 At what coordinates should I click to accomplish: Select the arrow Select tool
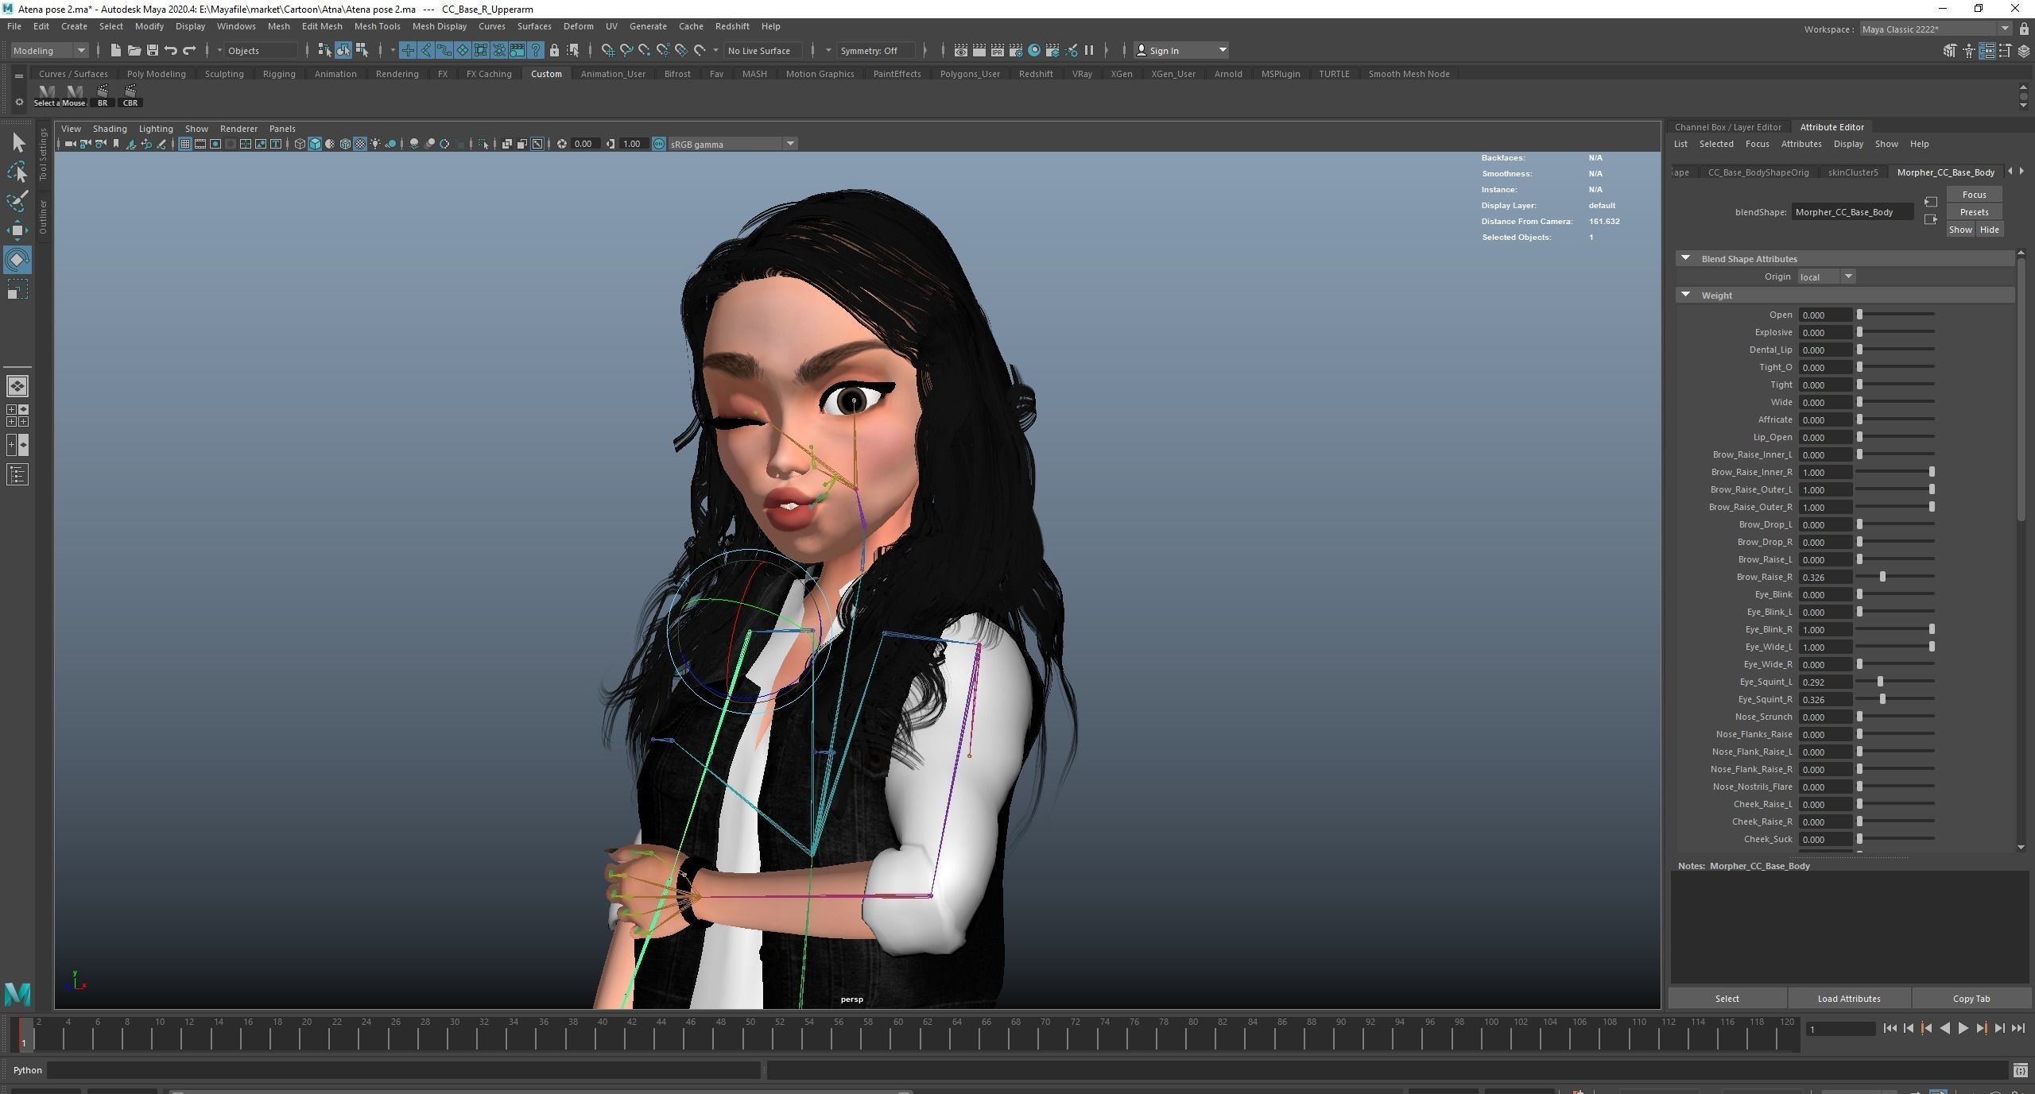click(x=18, y=143)
